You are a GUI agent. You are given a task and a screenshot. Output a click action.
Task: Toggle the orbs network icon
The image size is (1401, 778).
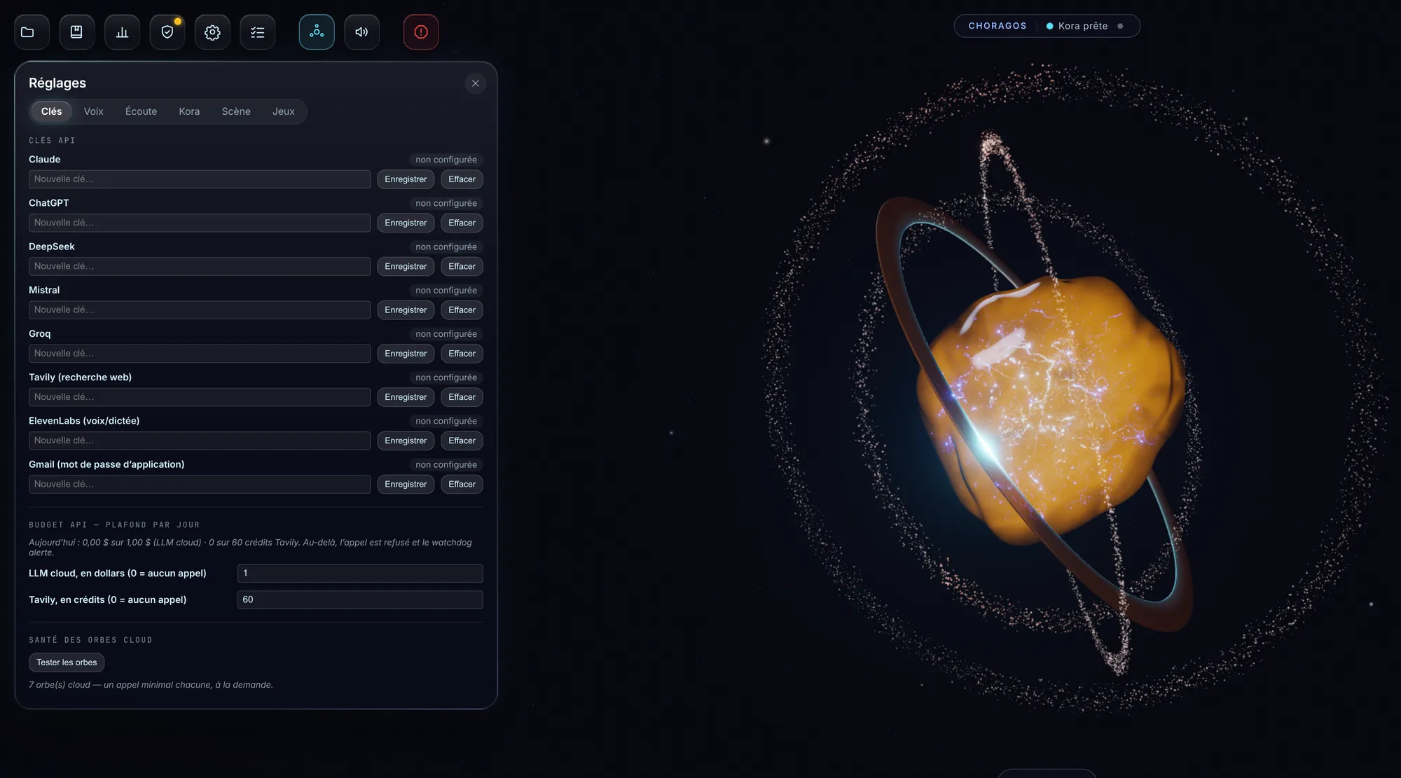tap(317, 32)
